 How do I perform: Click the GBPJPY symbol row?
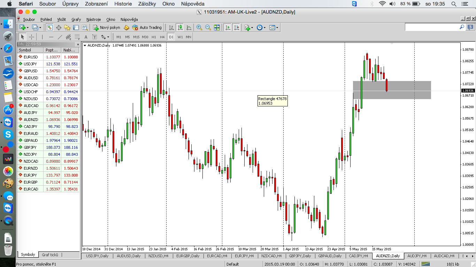pyautogui.click(x=48, y=147)
